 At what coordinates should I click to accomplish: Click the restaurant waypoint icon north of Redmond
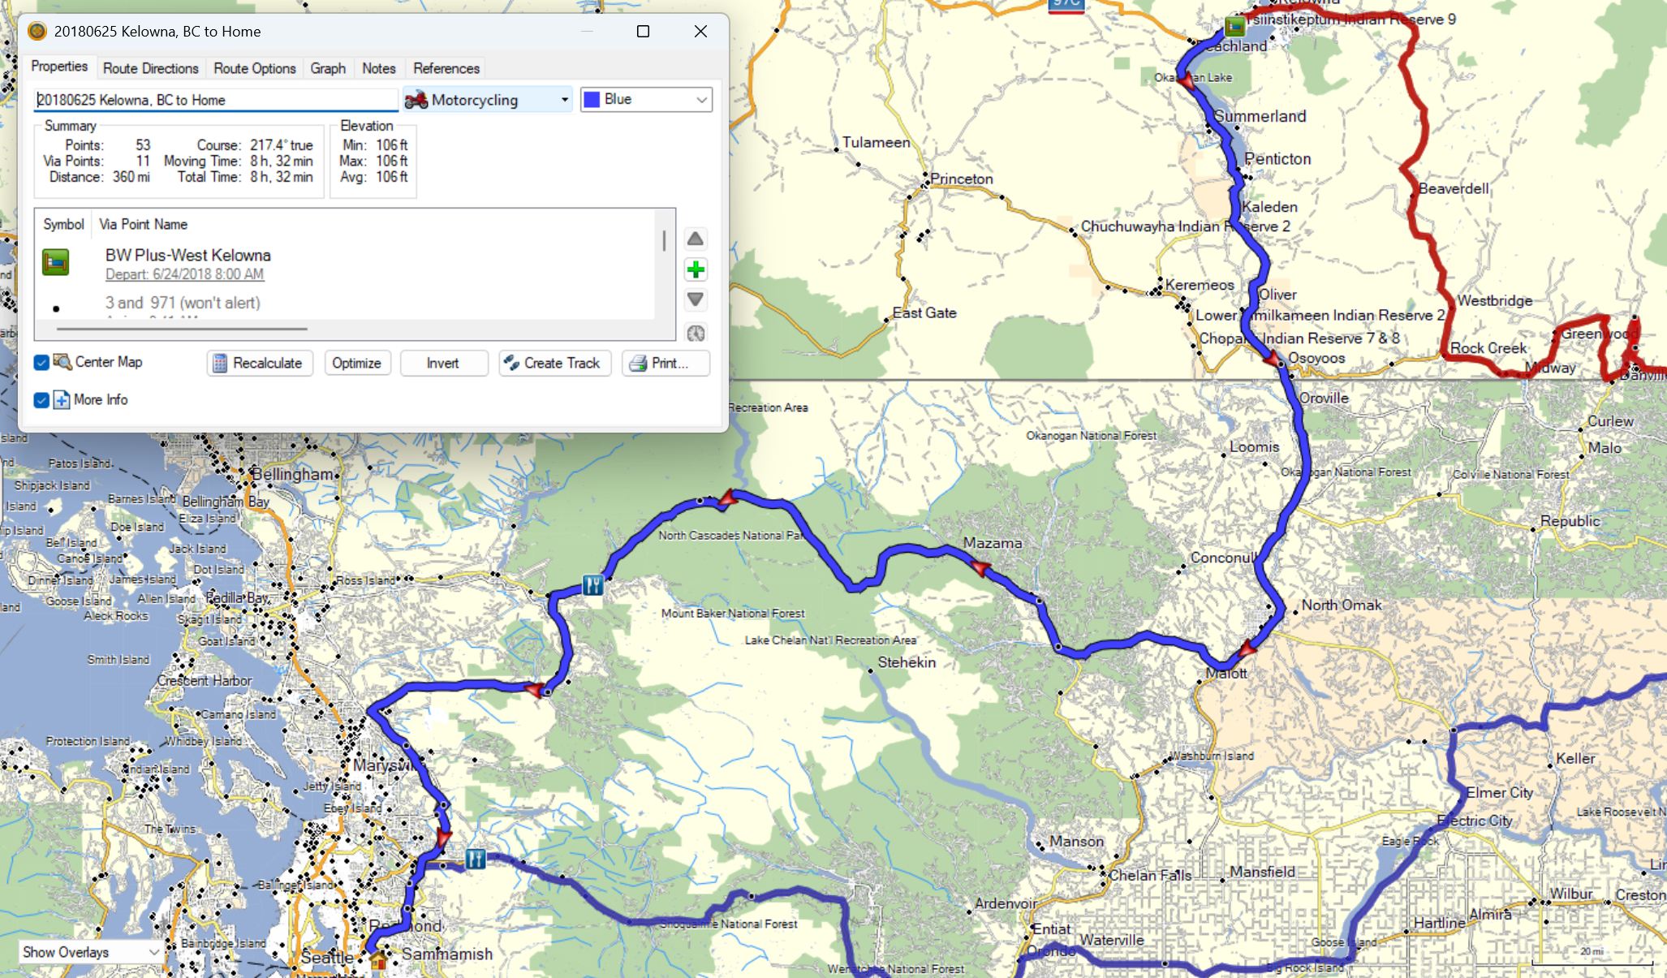point(476,858)
